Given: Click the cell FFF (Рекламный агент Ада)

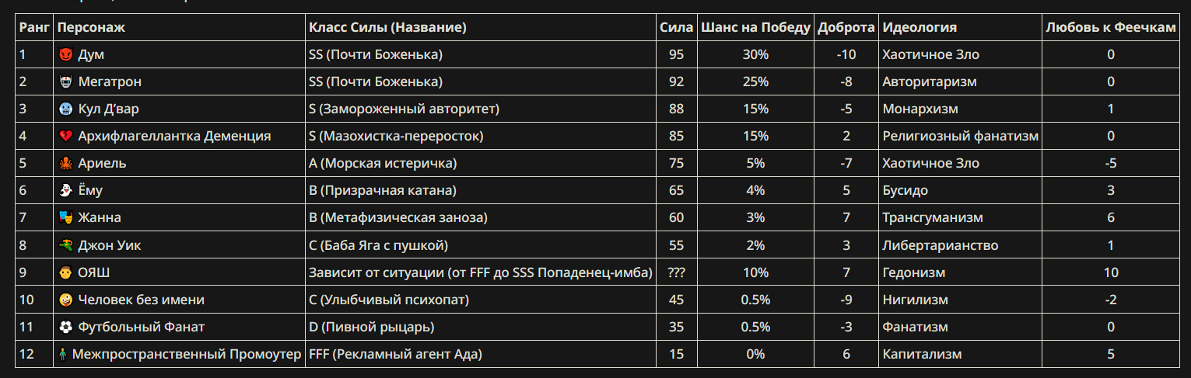Looking at the screenshot, I should click(395, 354).
